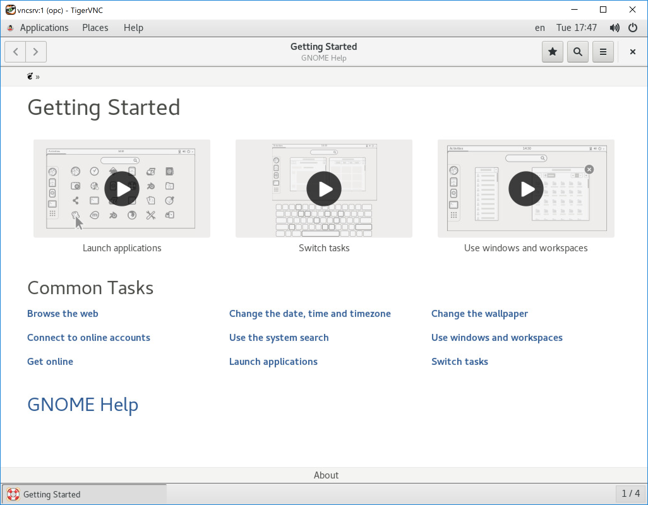
Task: Open the volume speaker icon in panel
Action: (614, 28)
